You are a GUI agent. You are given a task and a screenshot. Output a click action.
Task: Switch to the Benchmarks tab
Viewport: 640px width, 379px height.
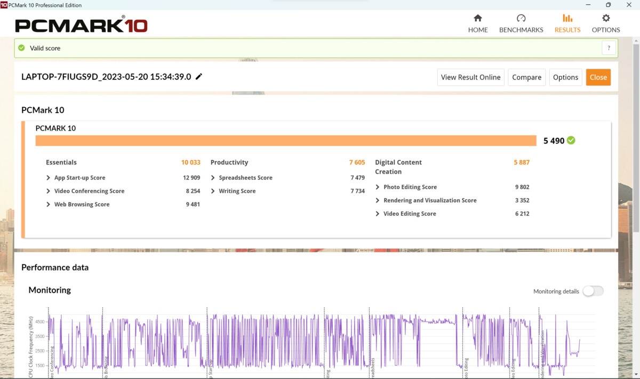click(x=521, y=24)
